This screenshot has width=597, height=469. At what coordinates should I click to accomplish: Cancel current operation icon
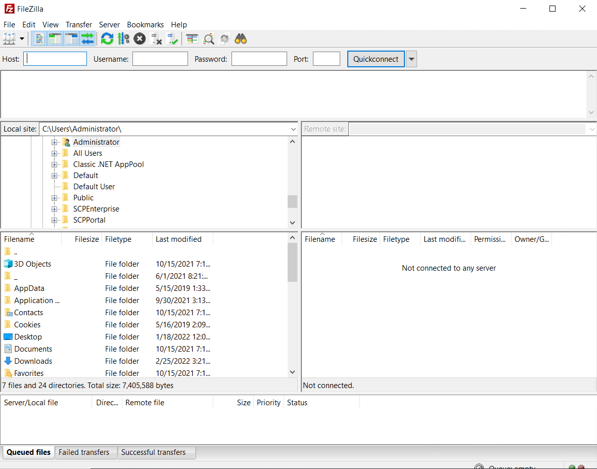click(x=140, y=39)
